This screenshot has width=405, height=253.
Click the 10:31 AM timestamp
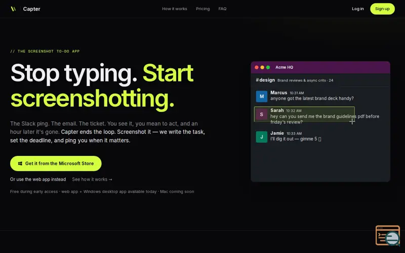(x=297, y=93)
